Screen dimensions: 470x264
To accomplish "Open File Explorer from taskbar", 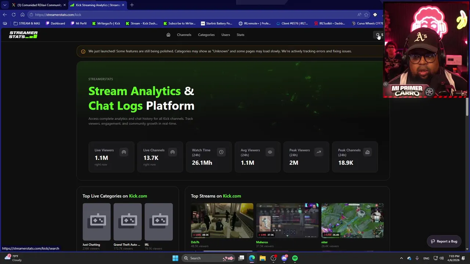I will pos(263,258).
